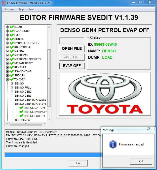The width and height of the screenshot is (157, 170).
Task: Click the blue progress bar
Action: tap(53, 155)
